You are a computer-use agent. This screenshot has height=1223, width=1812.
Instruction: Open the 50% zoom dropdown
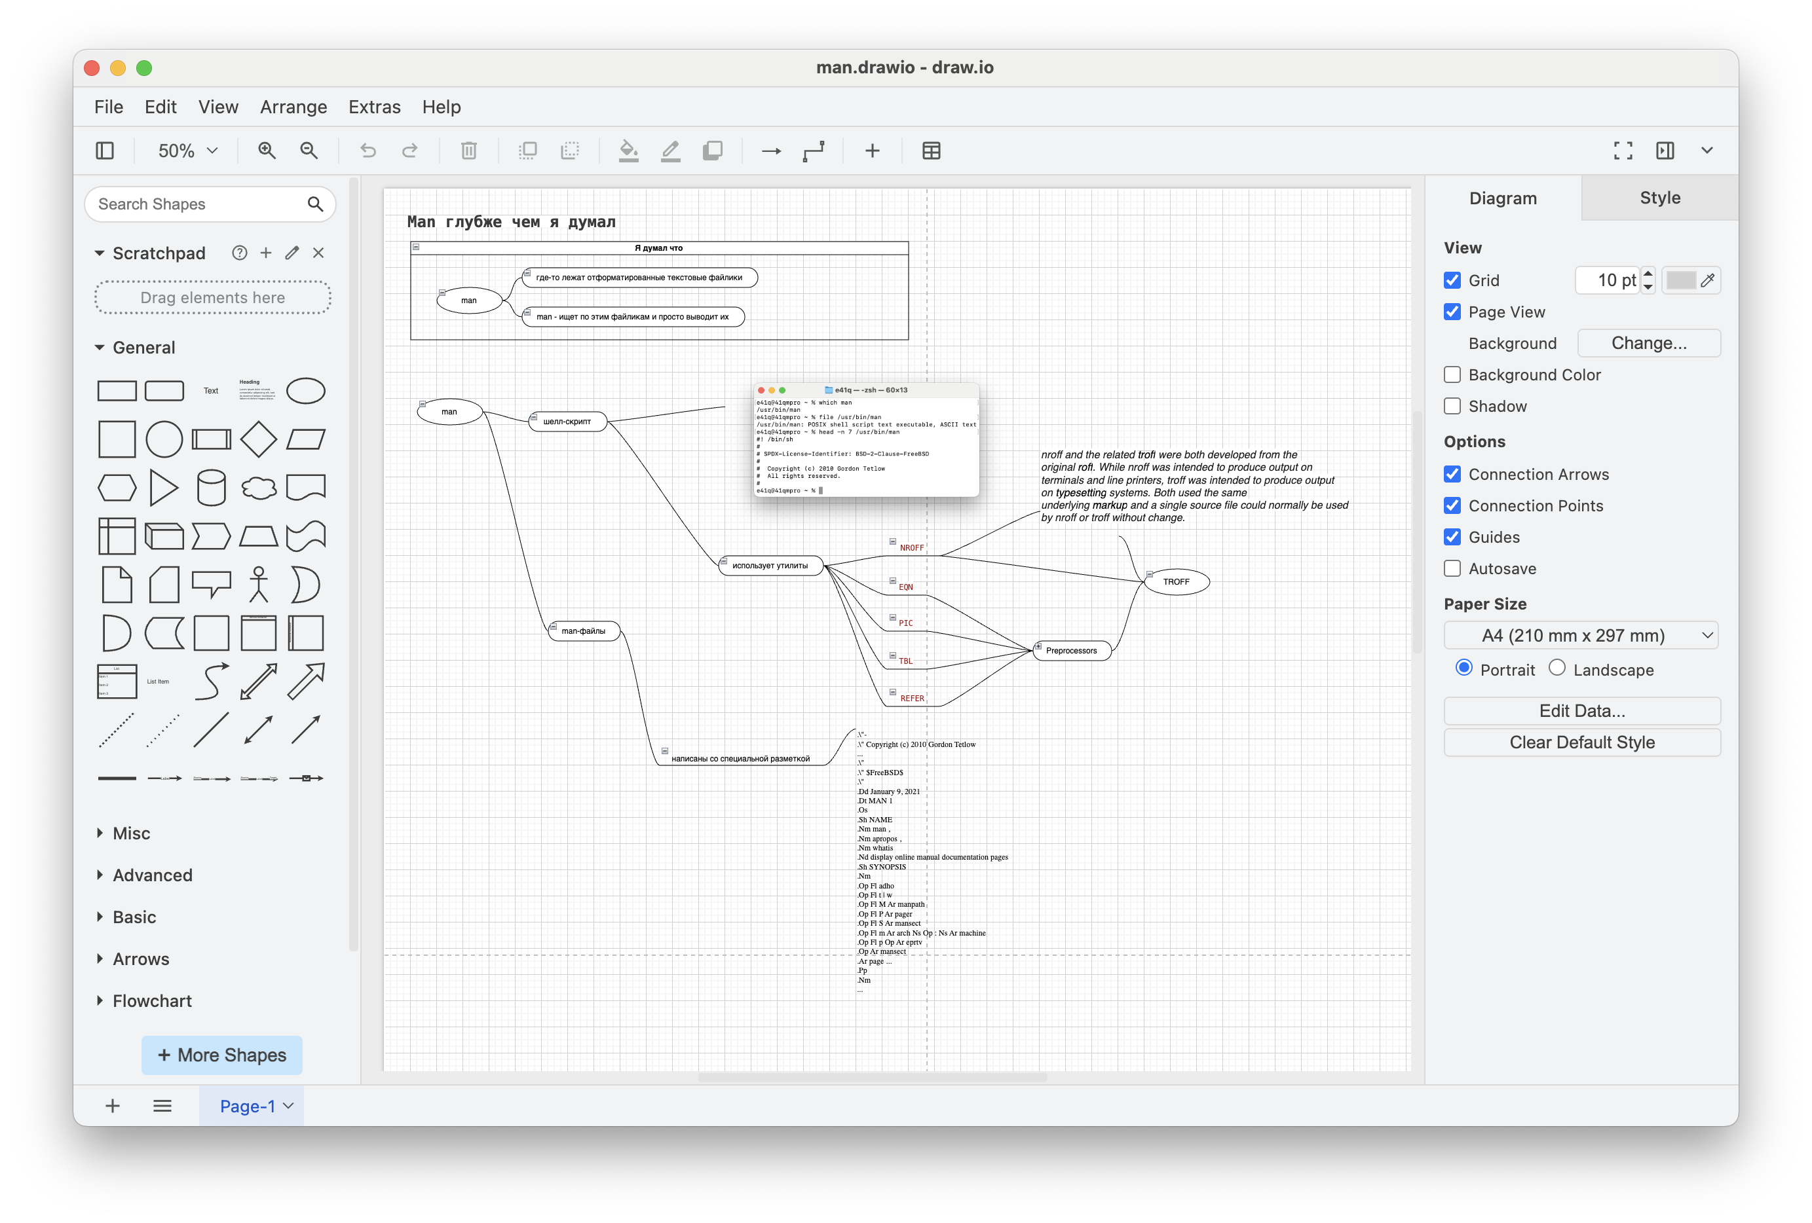187,151
